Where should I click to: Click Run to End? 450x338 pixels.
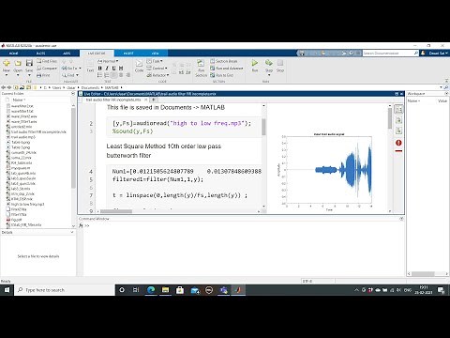[x=221, y=75]
